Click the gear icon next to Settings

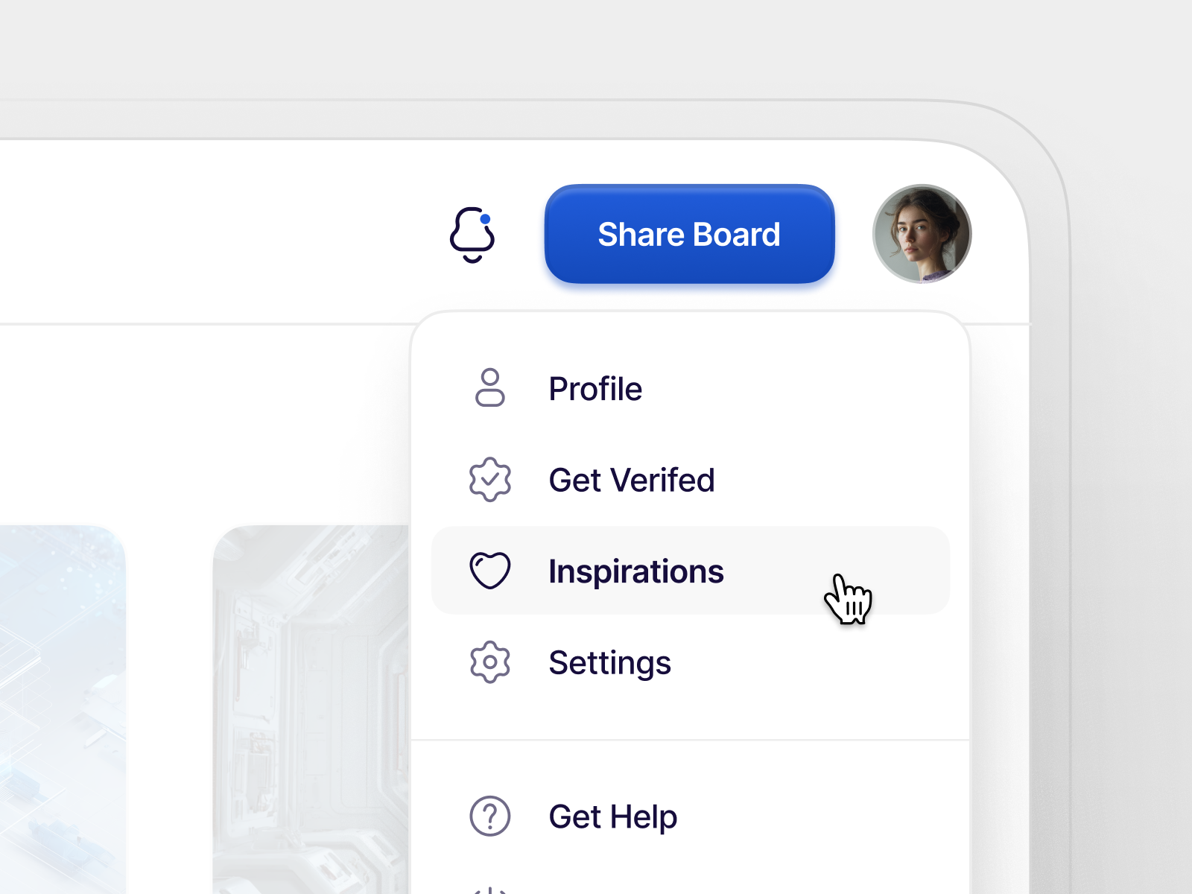(490, 662)
